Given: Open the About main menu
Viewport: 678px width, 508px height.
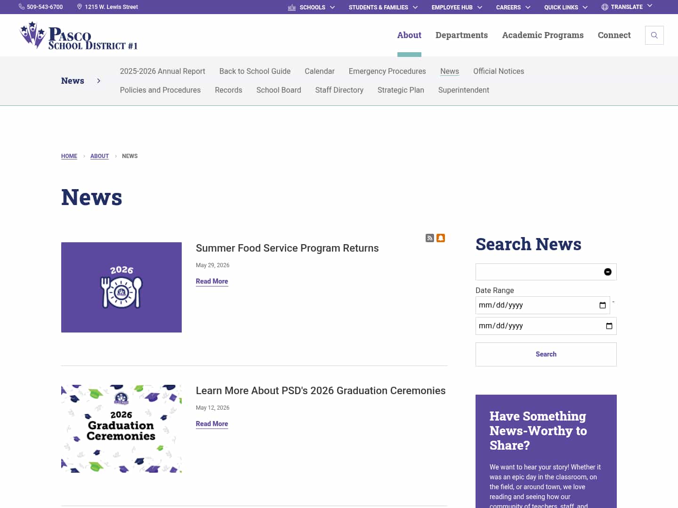Looking at the screenshot, I should pos(409,35).
